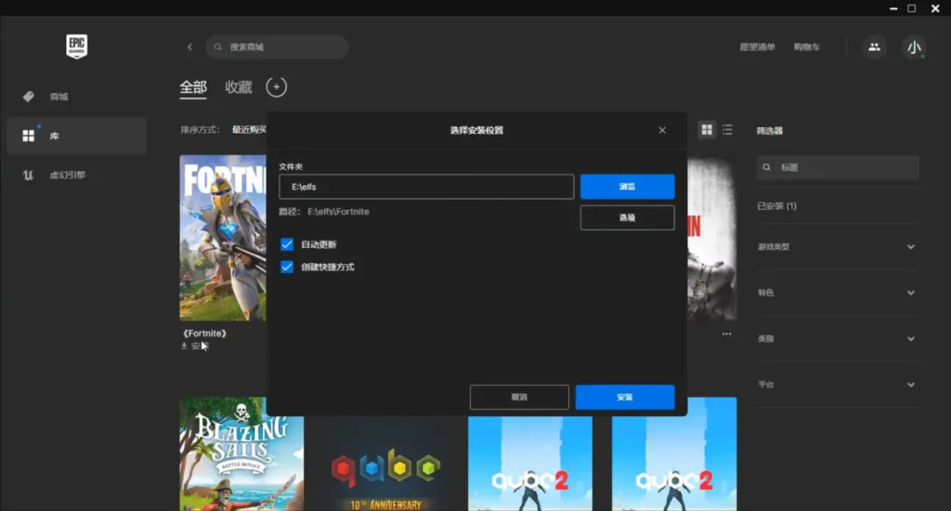Open the user profile avatar
951x511 pixels.
pyautogui.click(x=914, y=46)
